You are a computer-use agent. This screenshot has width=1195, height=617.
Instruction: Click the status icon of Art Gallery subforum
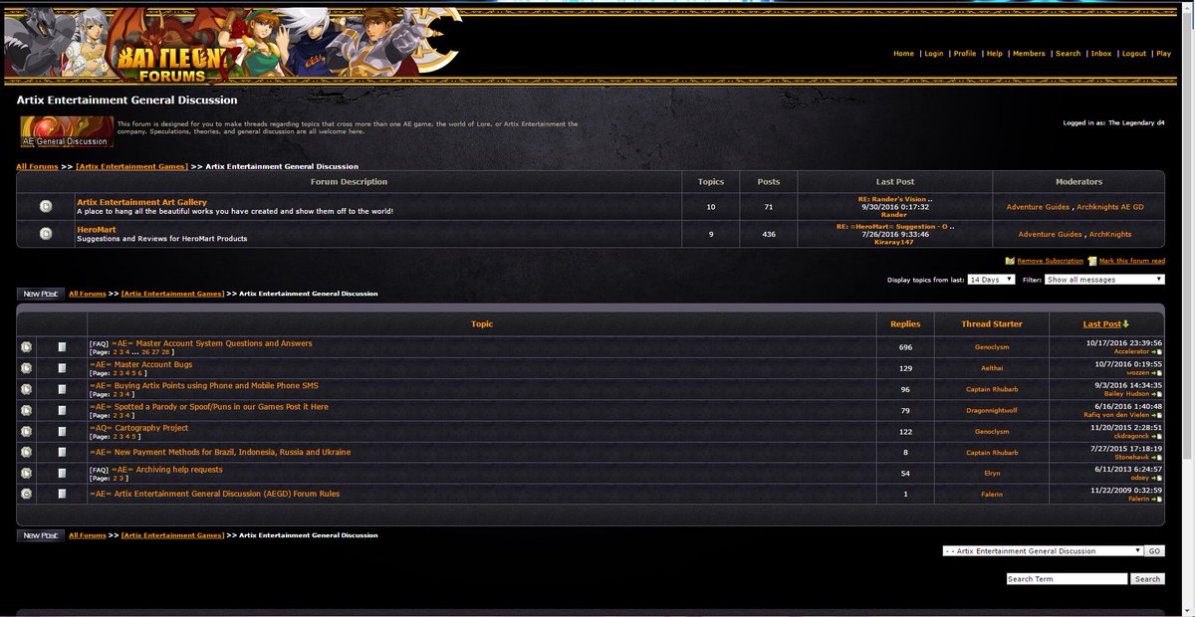[x=46, y=207]
